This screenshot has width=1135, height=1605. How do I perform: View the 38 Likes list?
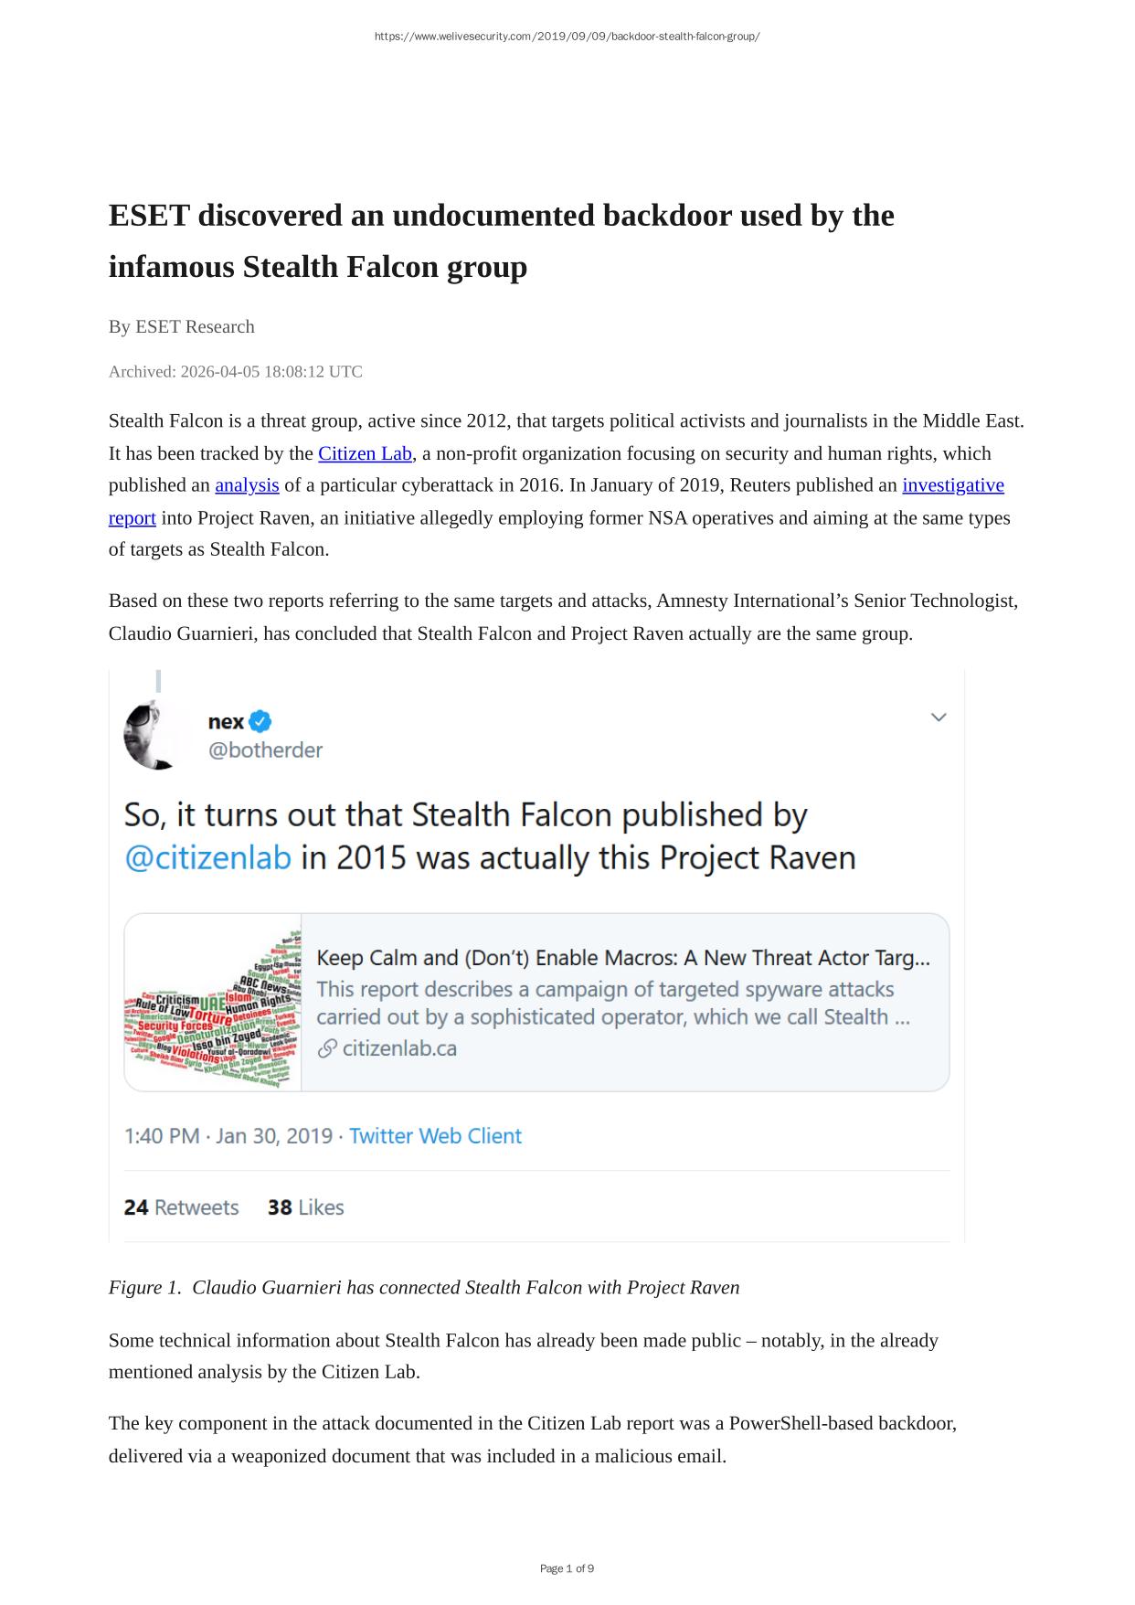click(x=305, y=1207)
